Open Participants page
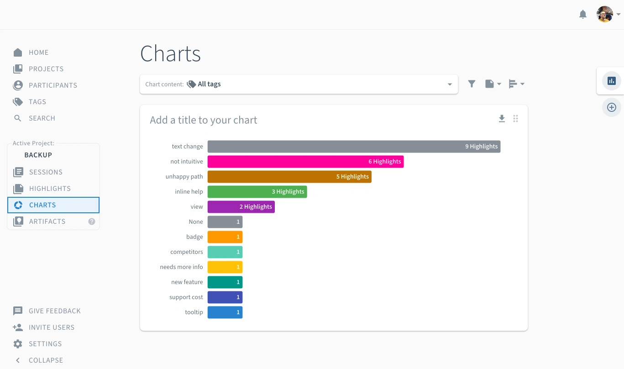The image size is (624, 369). click(45, 85)
